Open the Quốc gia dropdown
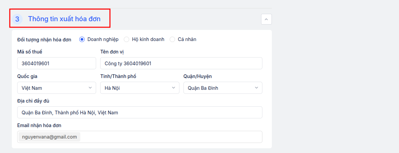 [x=56, y=88]
